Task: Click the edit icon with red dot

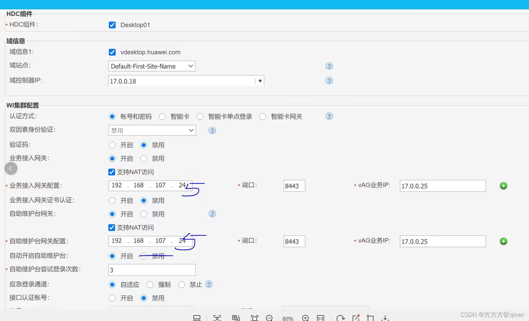Action: click(x=356, y=318)
